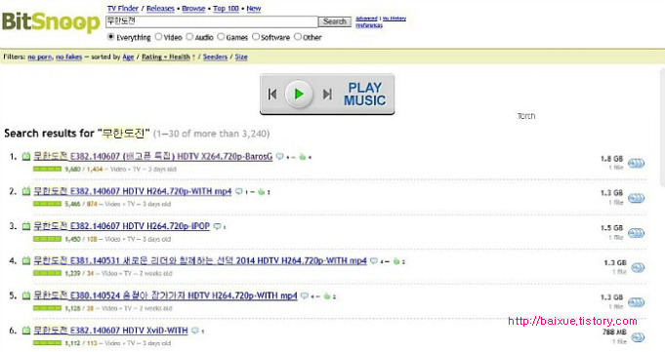Select the Audio radio button
Viewport: 665px width, 352px height.
[x=189, y=37]
